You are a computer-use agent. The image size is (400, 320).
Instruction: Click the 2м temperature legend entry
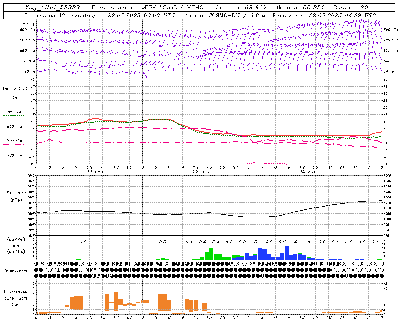(15, 97)
